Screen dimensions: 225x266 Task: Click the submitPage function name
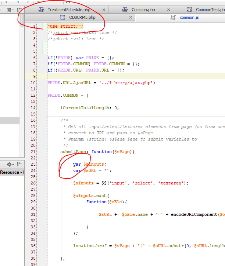point(74,152)
